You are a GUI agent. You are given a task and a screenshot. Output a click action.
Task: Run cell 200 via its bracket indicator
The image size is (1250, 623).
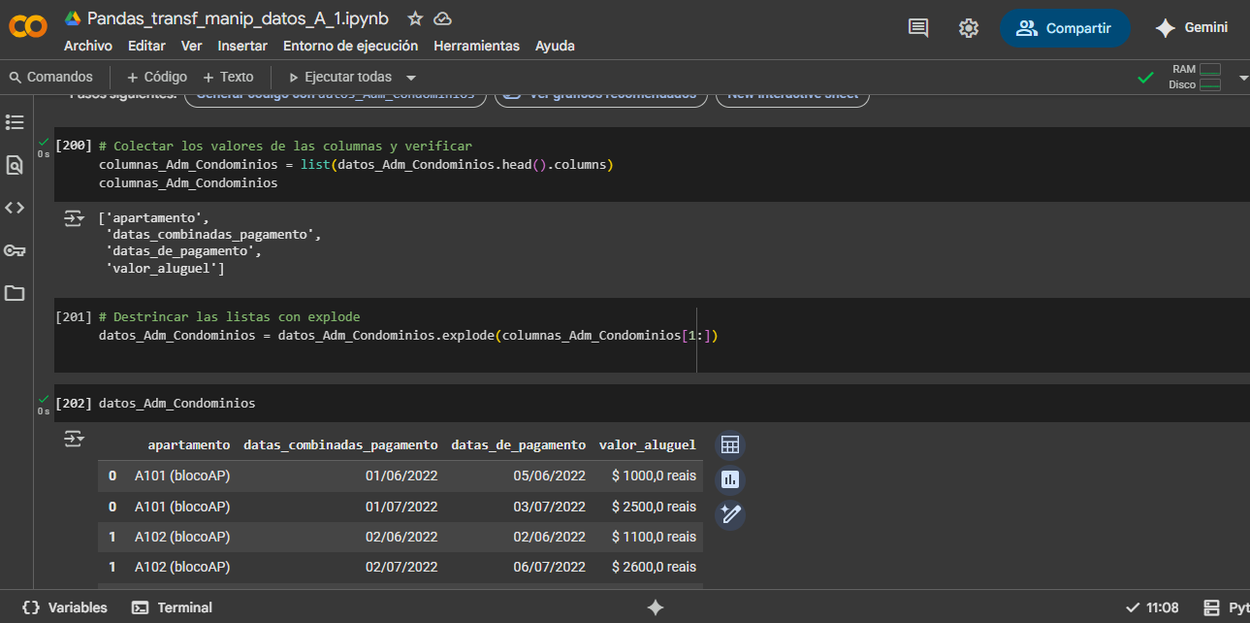(x=74, y=146)
